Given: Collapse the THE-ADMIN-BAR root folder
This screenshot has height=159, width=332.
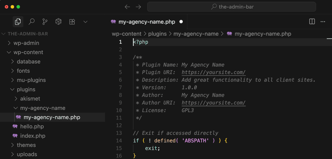Looking at the screenshot, I should click(x=3, y=34).
